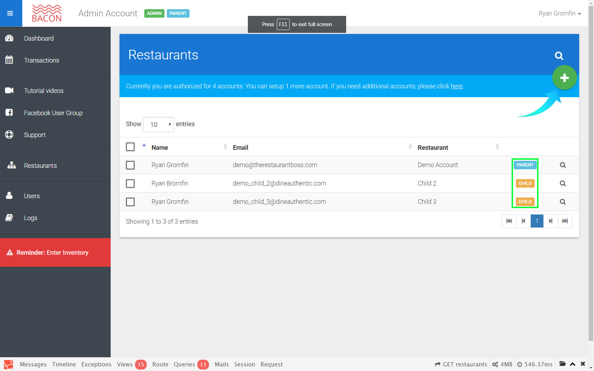Click the PARENT badge in header
Viewport: 594px width, 371px height.
click(x=178, y=13)
